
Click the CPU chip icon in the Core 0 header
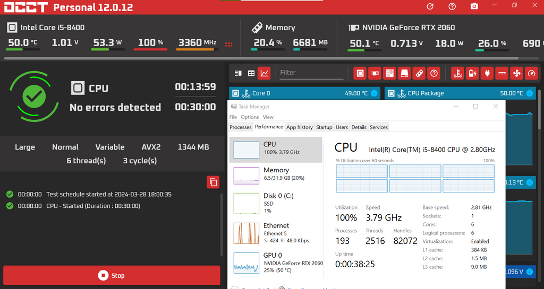click(x=235, y=93)
